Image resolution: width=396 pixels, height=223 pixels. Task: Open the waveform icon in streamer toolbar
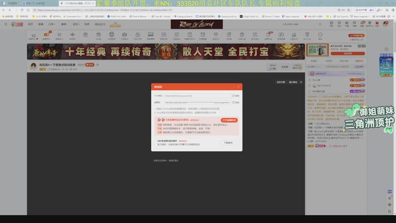72,36
